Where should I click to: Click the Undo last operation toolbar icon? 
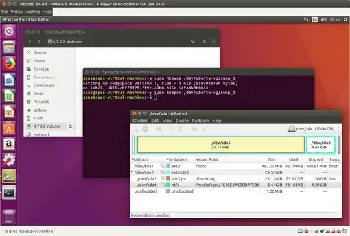point(194,129)
